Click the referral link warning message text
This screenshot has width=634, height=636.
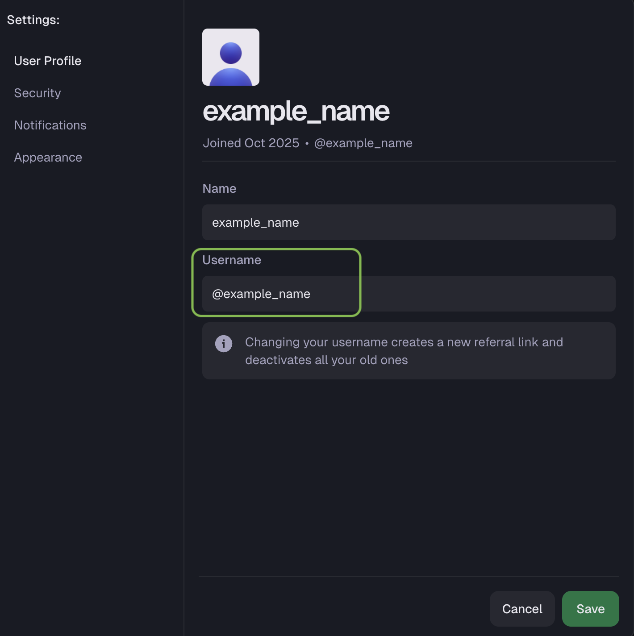pyautogui.click(x=404, y=351)
